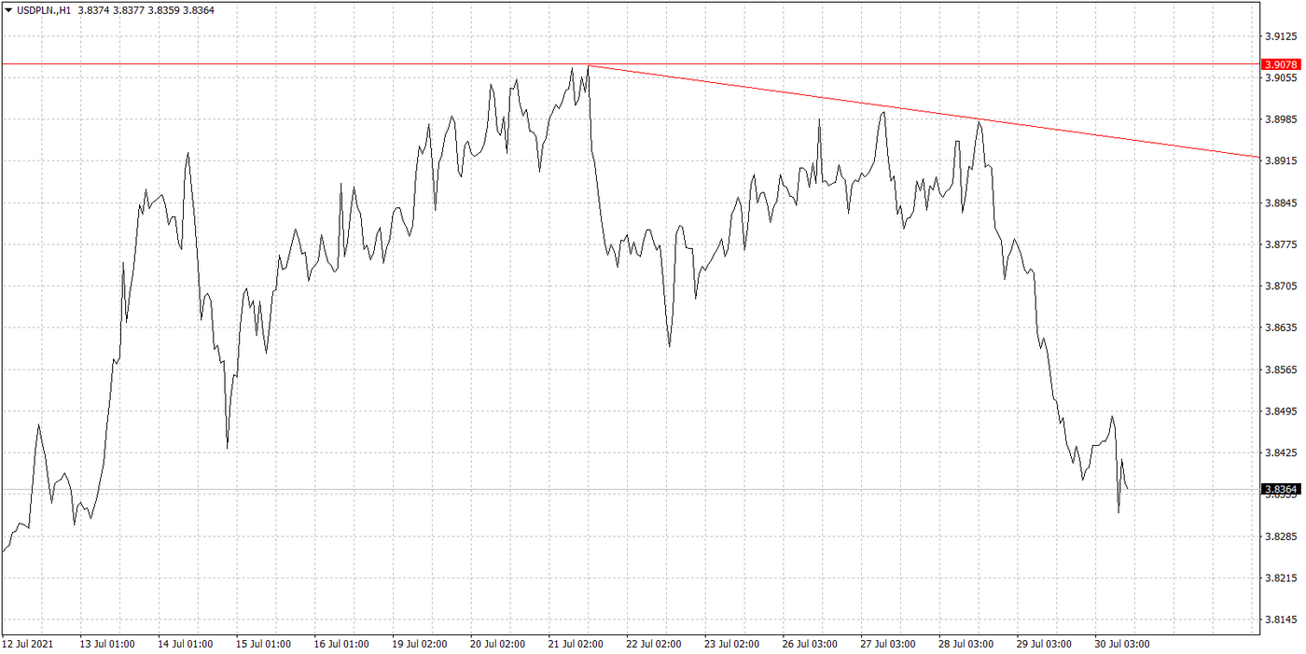
Task: Click the gray current price level line
Action: [x=560, y=490]
